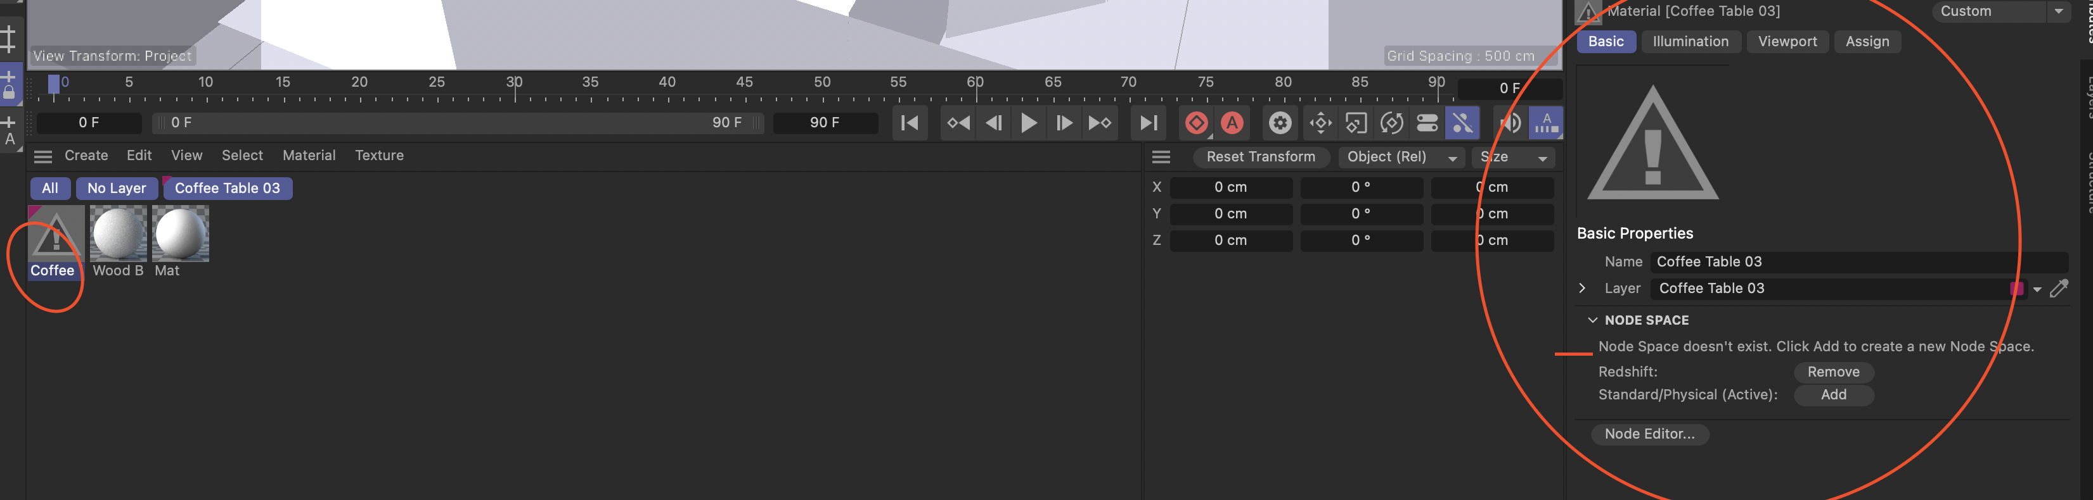Screen dimensions: 2093x500
Task: Open the Node Editor button
Action: 1649,434
